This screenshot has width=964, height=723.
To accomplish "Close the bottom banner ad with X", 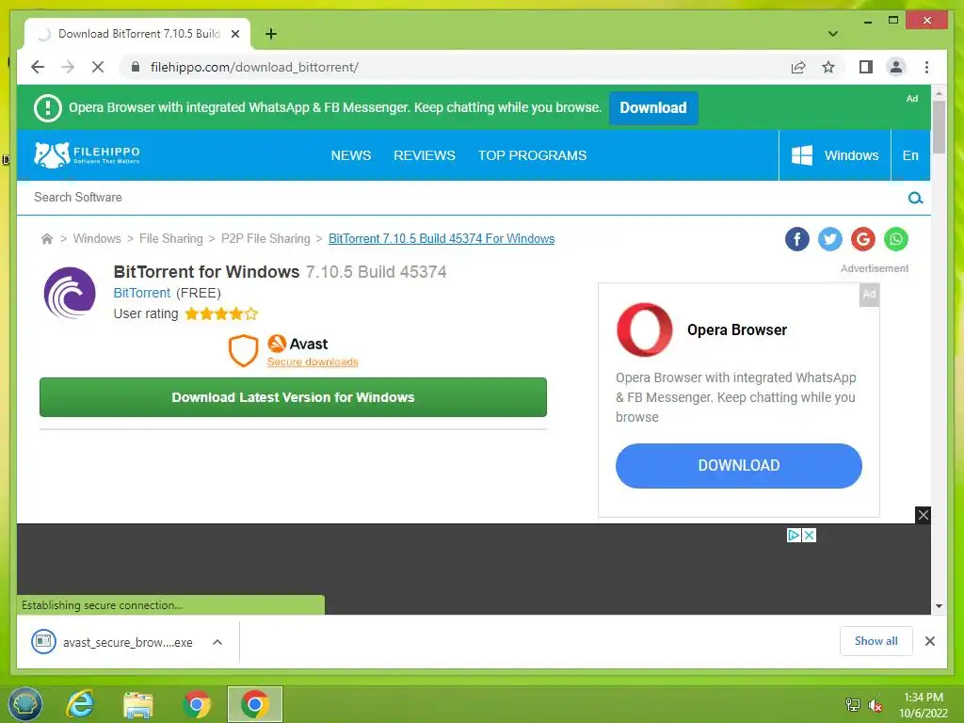I will 923,515.
